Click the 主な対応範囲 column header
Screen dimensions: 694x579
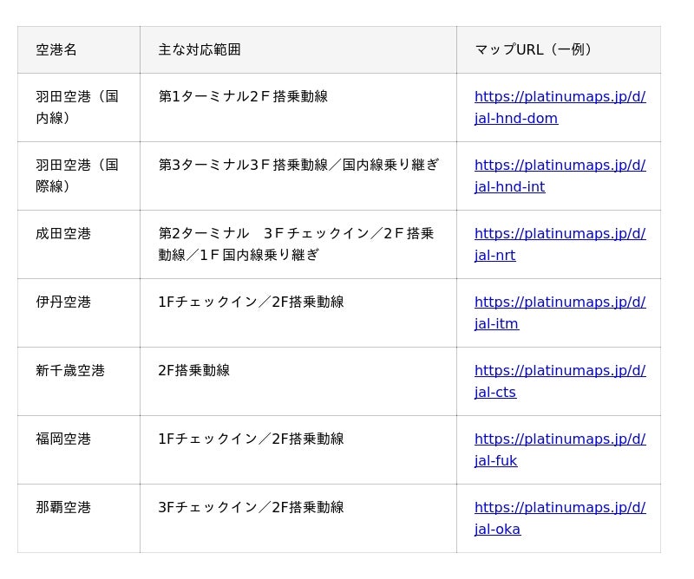200,50
